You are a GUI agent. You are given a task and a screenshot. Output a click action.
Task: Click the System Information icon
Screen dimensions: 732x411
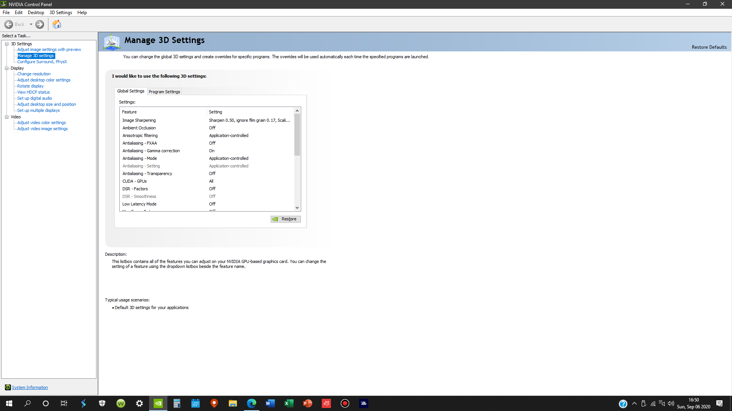pyautogui.click(x=8, y=387)
